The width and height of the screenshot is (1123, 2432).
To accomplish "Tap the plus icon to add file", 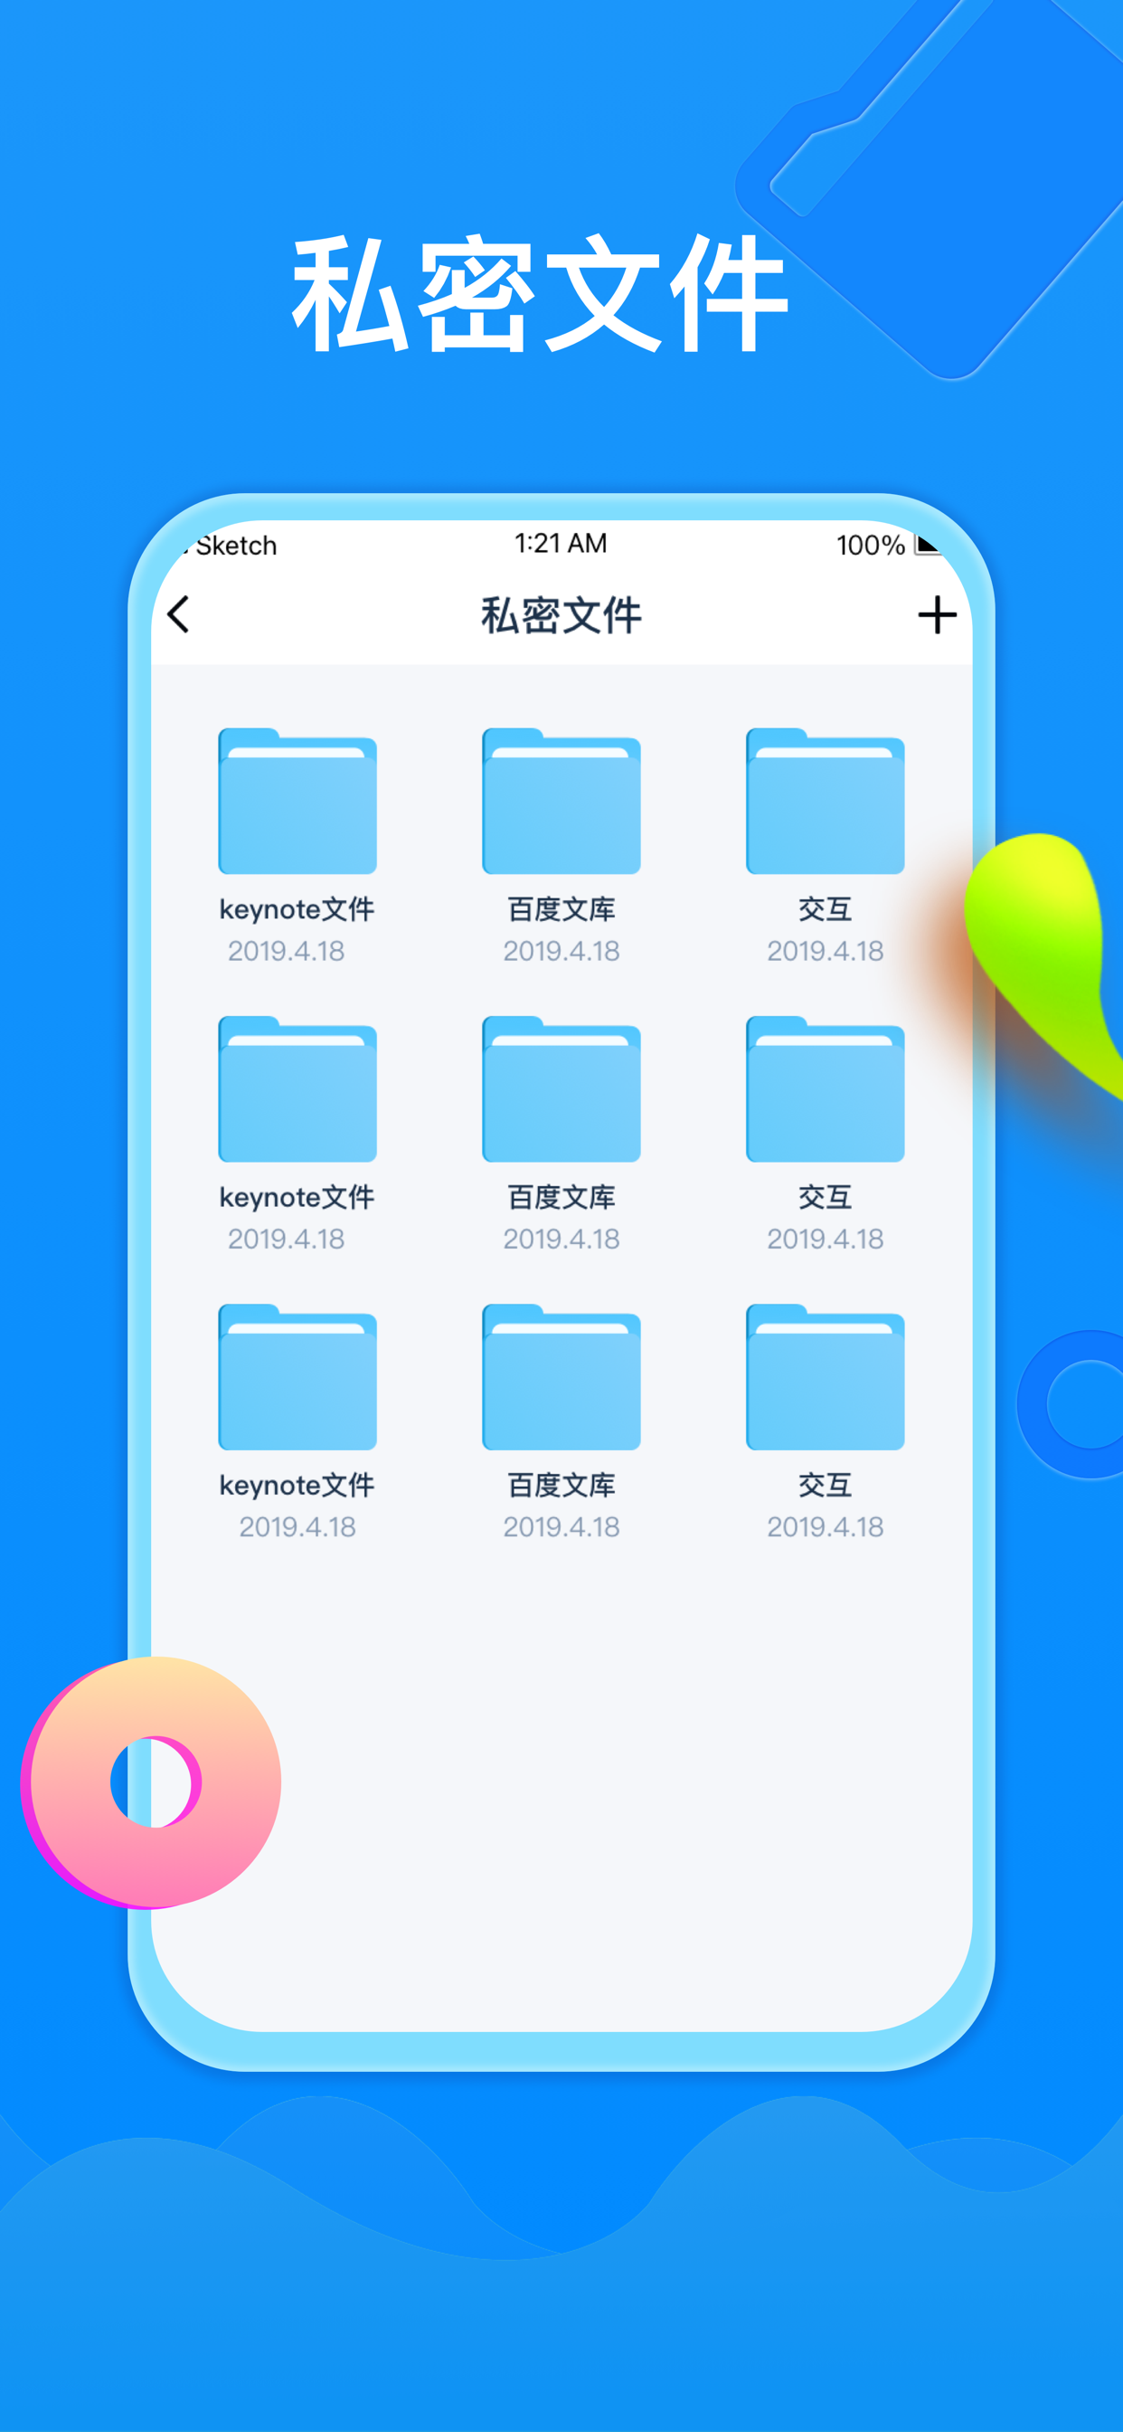I will pyautogui.click(x=937, y=614).
